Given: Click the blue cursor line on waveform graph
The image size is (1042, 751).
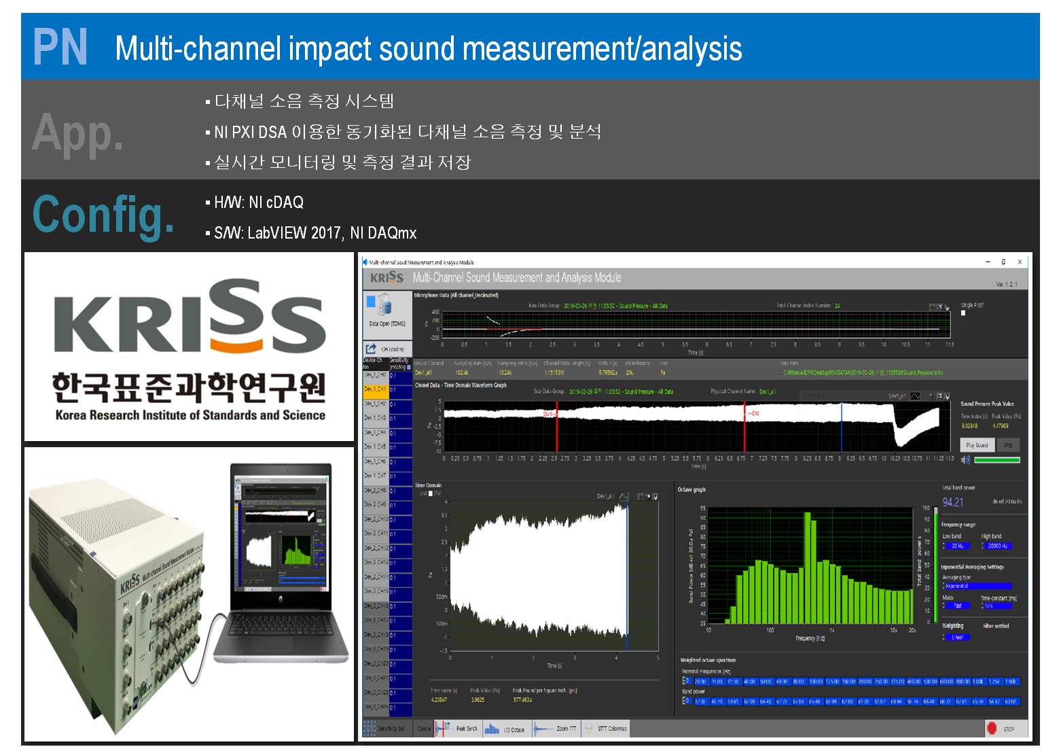Looking at the screenshot, I should (x=842, y=427).
